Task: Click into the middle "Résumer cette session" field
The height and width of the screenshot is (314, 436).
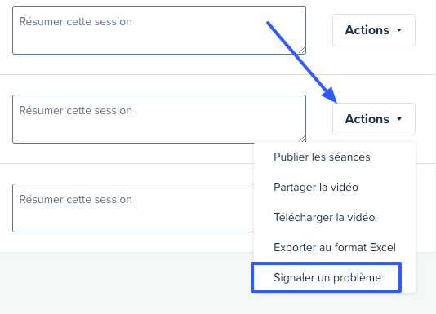Action: [159, 119]
